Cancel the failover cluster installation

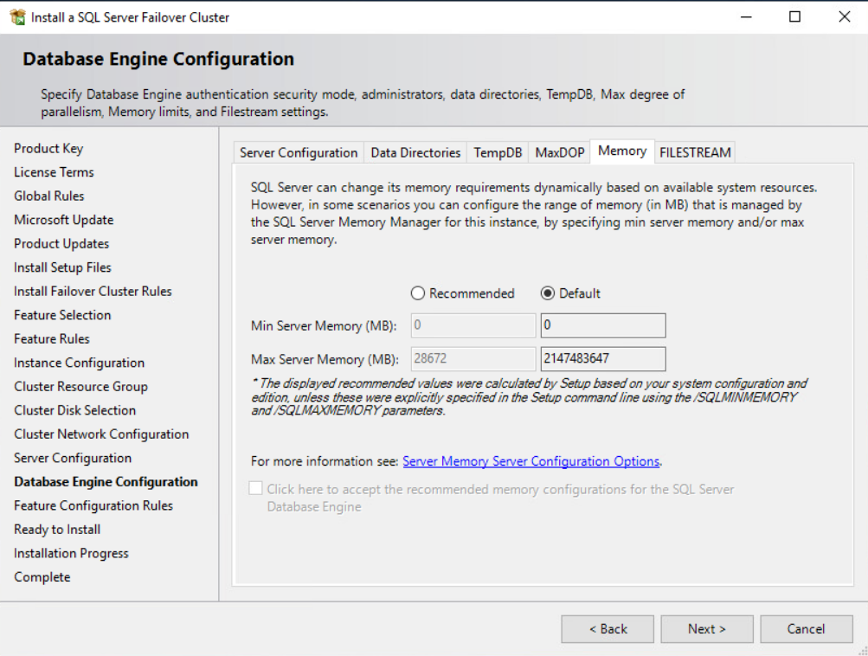pyautogui.click(x=806, y=629)
